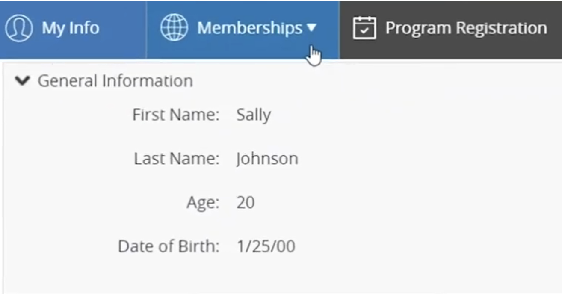Viewport: 562px width, 296px height.
Task: Click the First Name label
Action: point(176,115)
